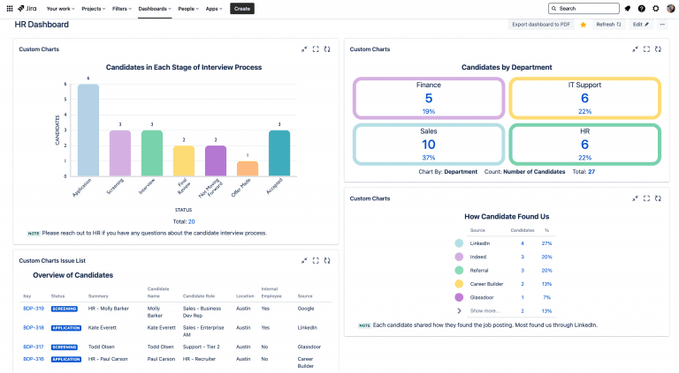
Task: Maximize the interview process chart gadget
Action: (316, 49)
